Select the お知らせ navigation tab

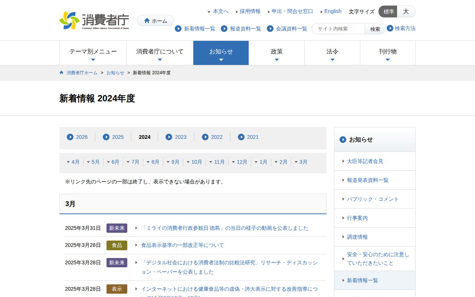click(221, 53)
